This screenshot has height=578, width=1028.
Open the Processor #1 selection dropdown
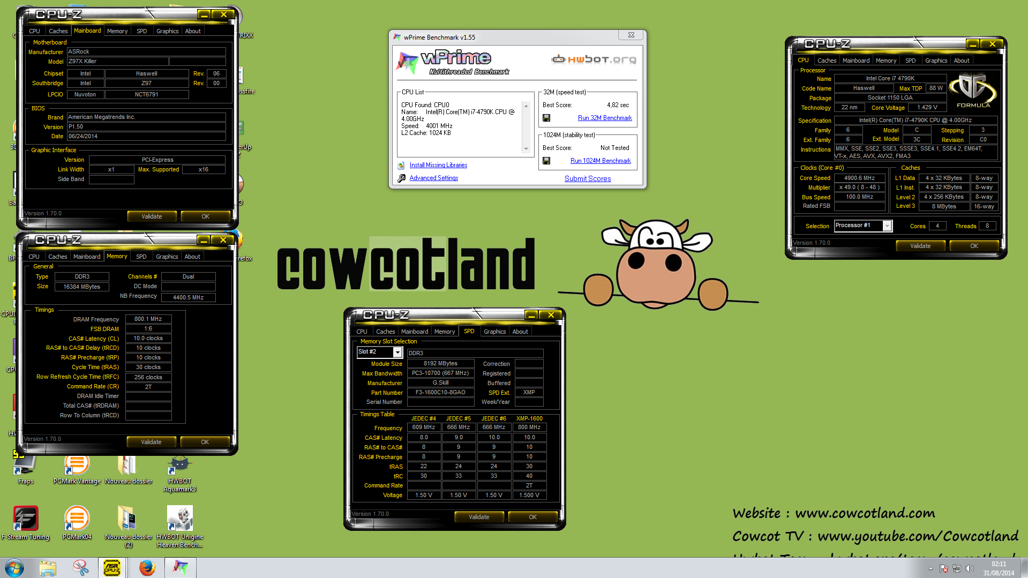coord(887,226)
